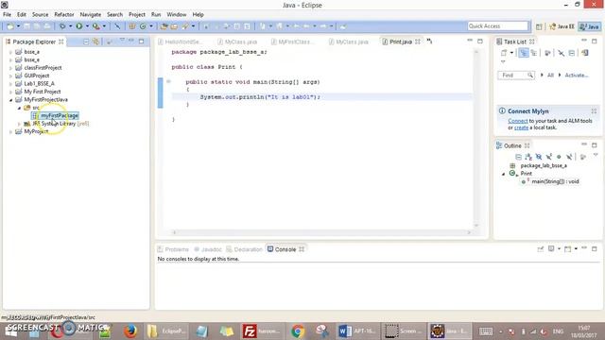This screenshot has height=340, width=605.
Task: Click Synchronize Changed icon in Task List
Action: point(585,53)
